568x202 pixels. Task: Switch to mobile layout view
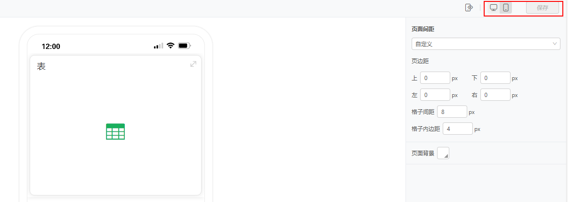pyautogui.click(x=506, y=8)
